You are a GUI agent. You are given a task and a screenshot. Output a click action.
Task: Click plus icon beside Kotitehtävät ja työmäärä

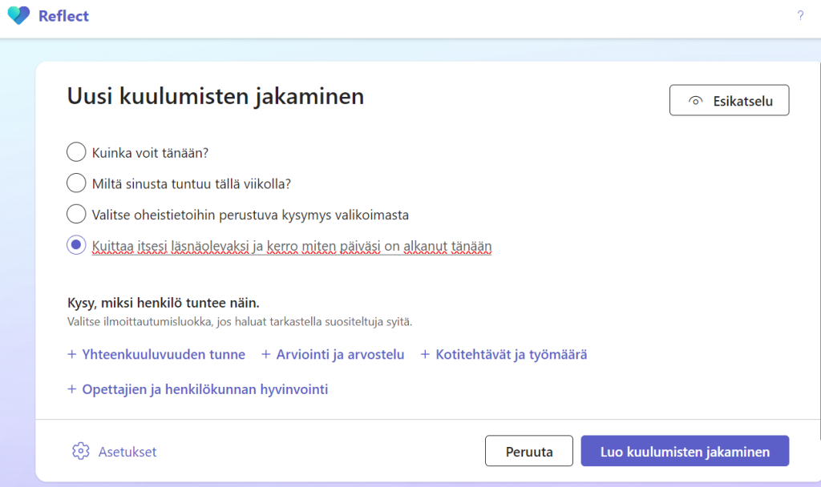coord(425,354)
